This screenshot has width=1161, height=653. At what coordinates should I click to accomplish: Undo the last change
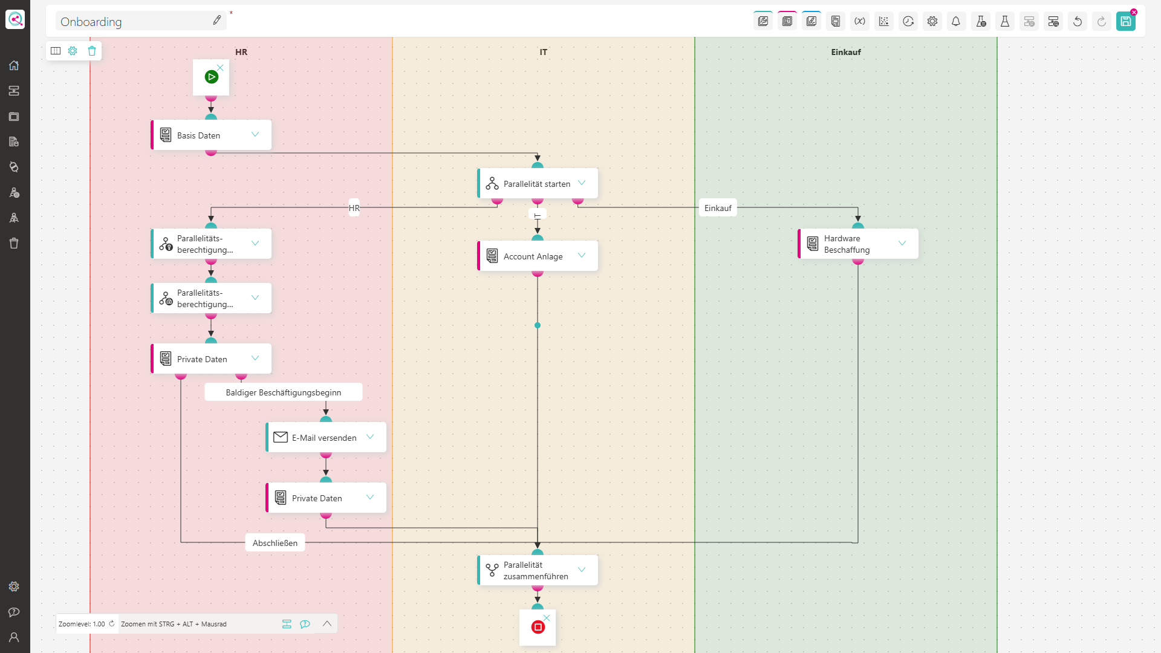1077,22
